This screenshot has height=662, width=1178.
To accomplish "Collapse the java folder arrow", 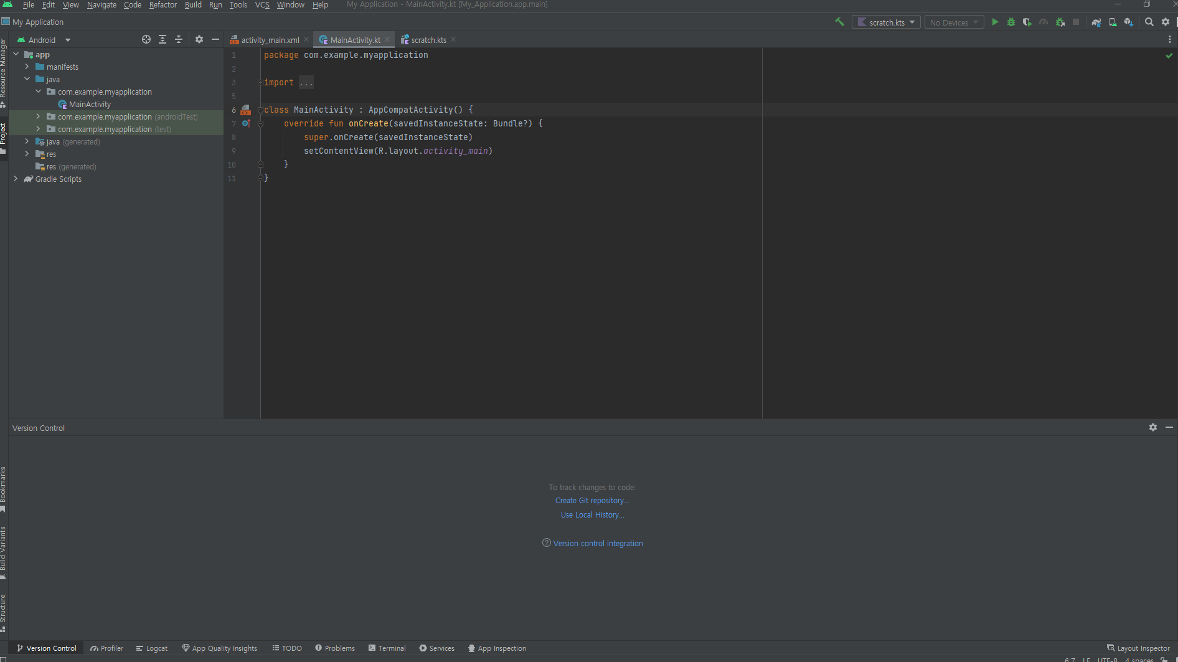I will pyautogui.click(x=27, y=79).
